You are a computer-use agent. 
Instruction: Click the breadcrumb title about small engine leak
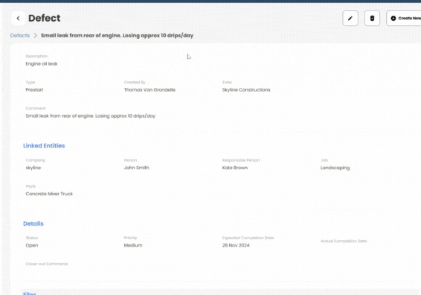point(117,36)
